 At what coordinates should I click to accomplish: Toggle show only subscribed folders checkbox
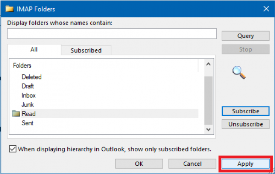pos(13,149)
